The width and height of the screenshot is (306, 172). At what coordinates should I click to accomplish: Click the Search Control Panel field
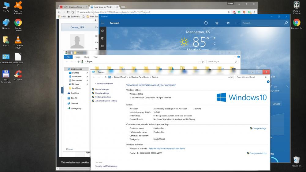pos(250,77)
